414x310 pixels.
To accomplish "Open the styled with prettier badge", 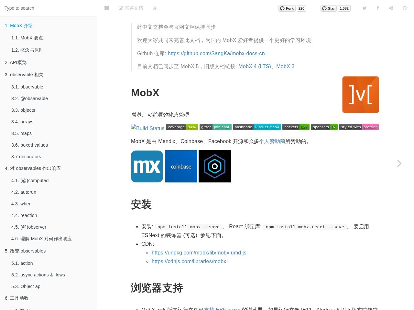I will pos(359,127).
